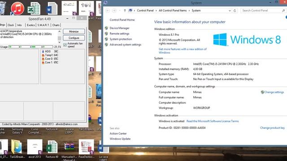Refresh the System control panel page
The height and width of the screenshot is (161, 287).
(x=235, y=11)
